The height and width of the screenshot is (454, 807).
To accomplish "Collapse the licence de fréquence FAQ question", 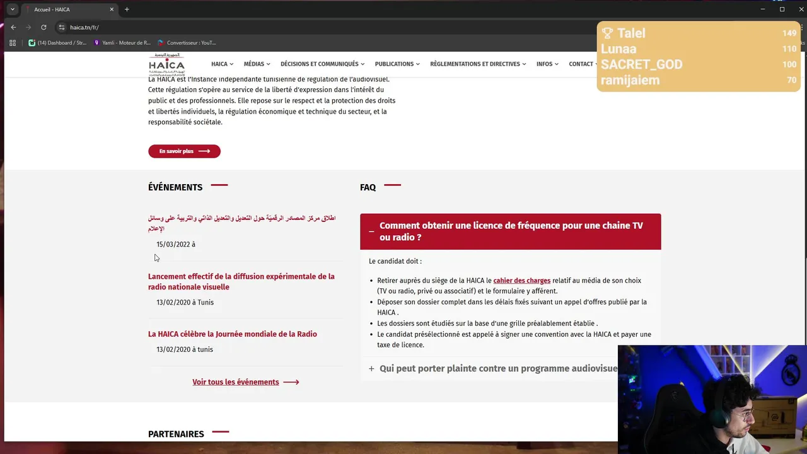I will coord(510,231).
